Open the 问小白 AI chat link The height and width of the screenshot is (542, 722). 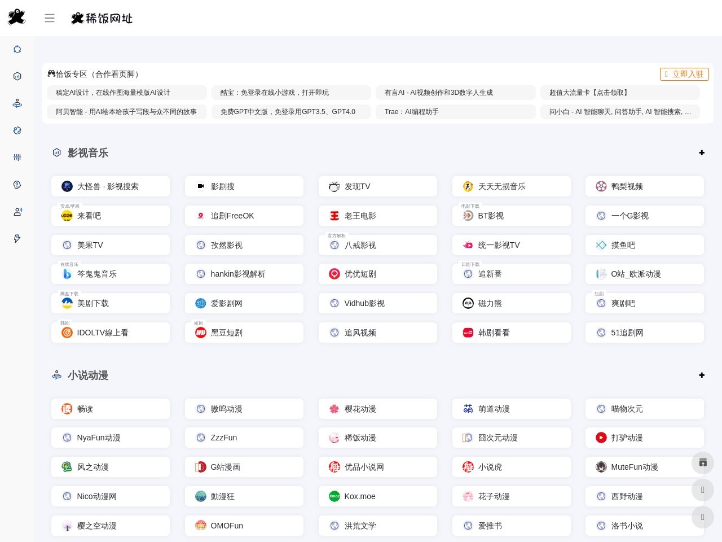click(x=620, y=112)
